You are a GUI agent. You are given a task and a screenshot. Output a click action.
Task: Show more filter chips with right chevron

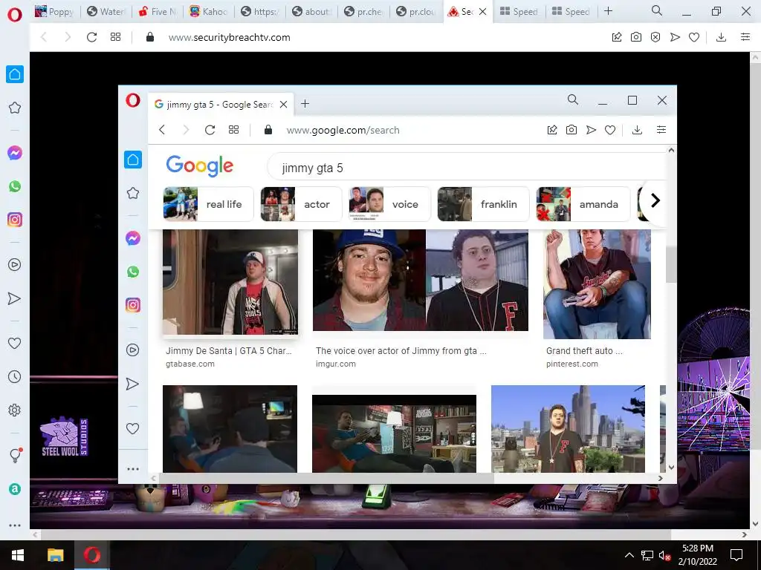[655, 200]
